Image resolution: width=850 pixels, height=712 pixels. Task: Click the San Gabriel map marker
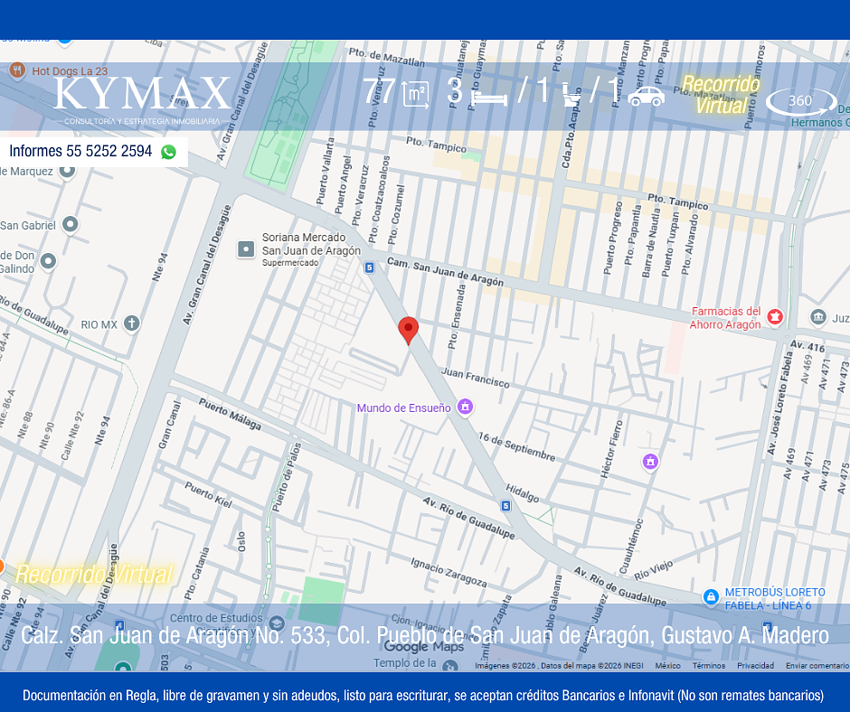pos(70,224)
